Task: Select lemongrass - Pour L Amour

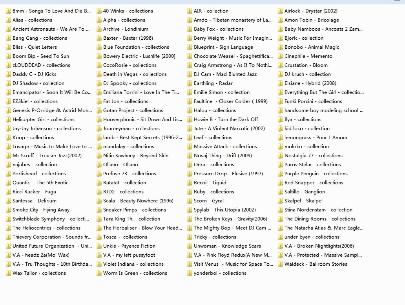Action: tap(316, 137)
